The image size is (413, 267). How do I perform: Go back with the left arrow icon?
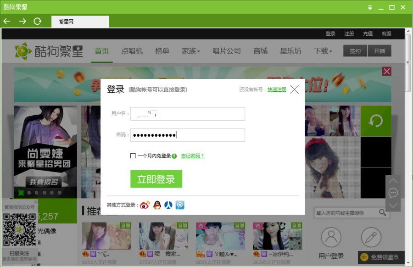7,21
